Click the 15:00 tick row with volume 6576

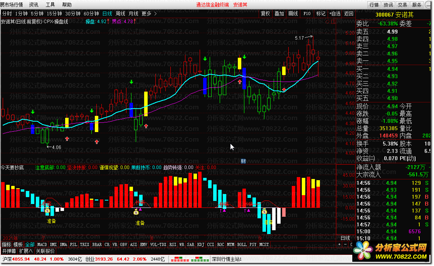pyautogui.click(x=393, y=231)
